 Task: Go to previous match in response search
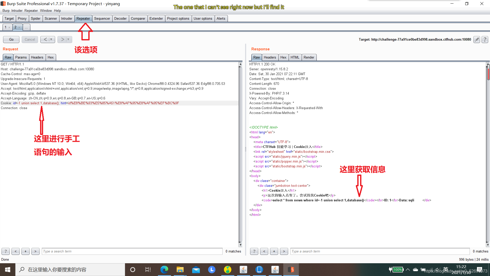coord(264,251)
